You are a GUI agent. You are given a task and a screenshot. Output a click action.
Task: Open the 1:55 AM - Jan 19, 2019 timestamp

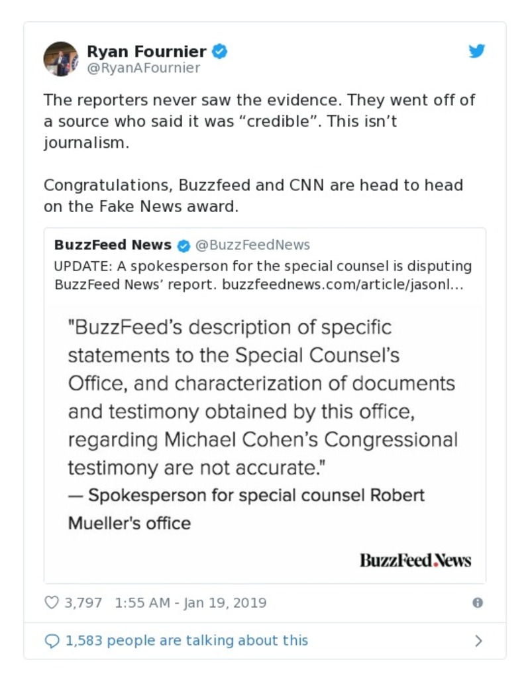[x=190, y=602]
